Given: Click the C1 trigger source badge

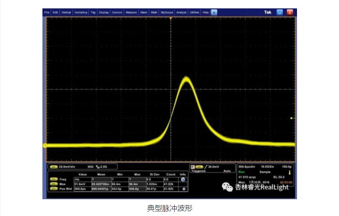Looking at the screenshot, I should coord(199,167).
